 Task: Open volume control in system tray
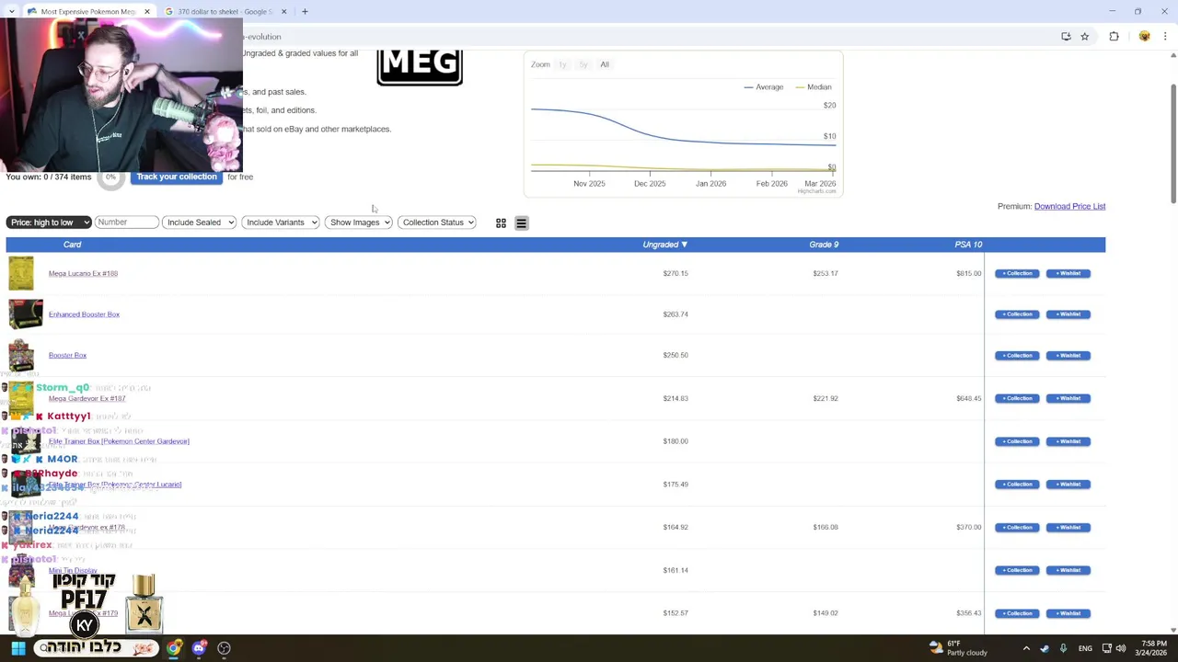[x=1121, y=648]
